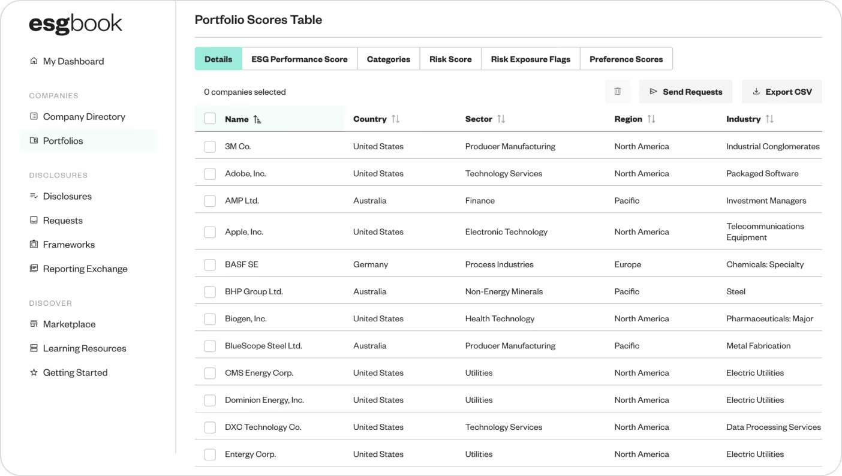Tick the BHP Group Ltd. checkbox

(210, 292)
